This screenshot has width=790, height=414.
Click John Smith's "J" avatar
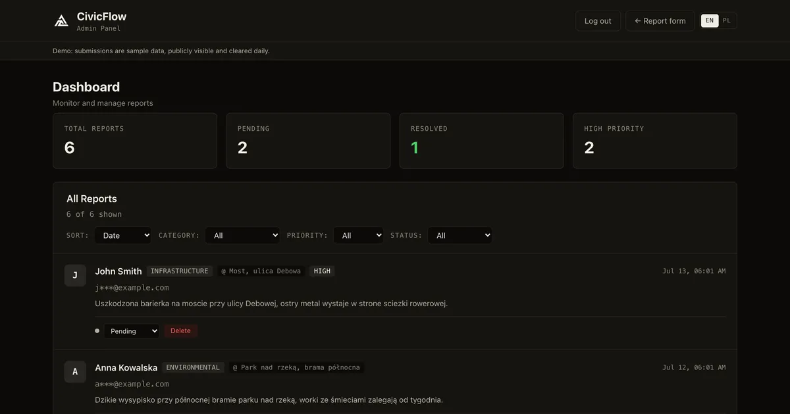pyautogui.click(x=75, y=275)
